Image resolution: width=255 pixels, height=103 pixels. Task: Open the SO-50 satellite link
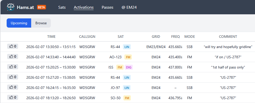click(x=115, y=98)
